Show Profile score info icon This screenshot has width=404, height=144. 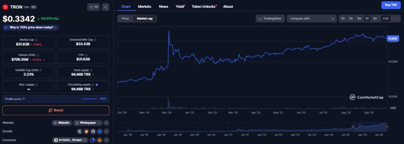coord(24,99)
